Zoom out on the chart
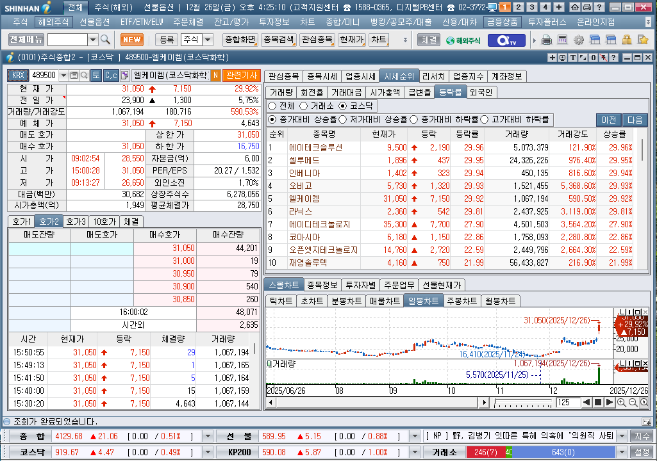 point(633,402)
